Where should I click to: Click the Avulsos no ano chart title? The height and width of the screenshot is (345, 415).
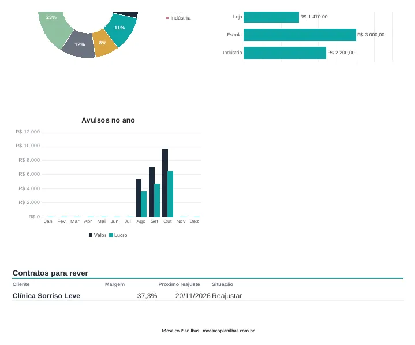click(x=109, y=120)
